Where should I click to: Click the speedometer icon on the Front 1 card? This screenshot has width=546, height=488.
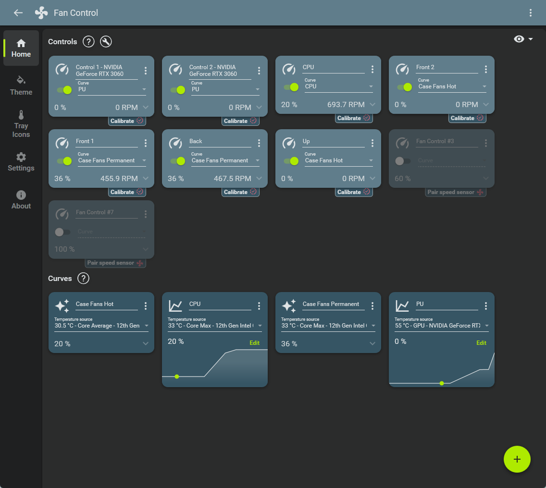pyautogui.click(x=62, y=143)
